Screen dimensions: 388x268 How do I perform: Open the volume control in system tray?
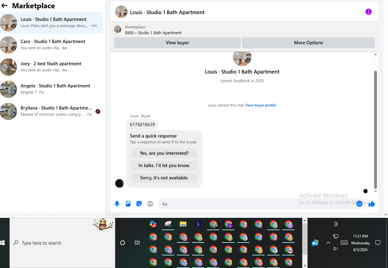pyautogui.click(x=335, y=249)
